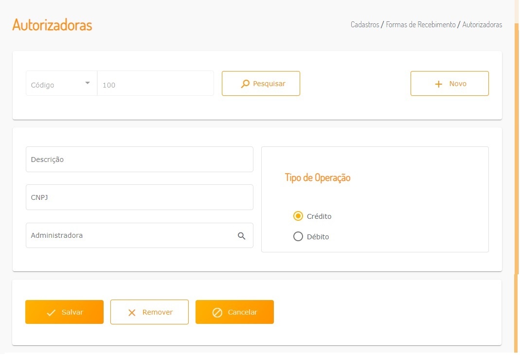Click the prohibition icon on Cancelar
The width and height of the screenshot is (520, 355).
(x=217, y=313)
